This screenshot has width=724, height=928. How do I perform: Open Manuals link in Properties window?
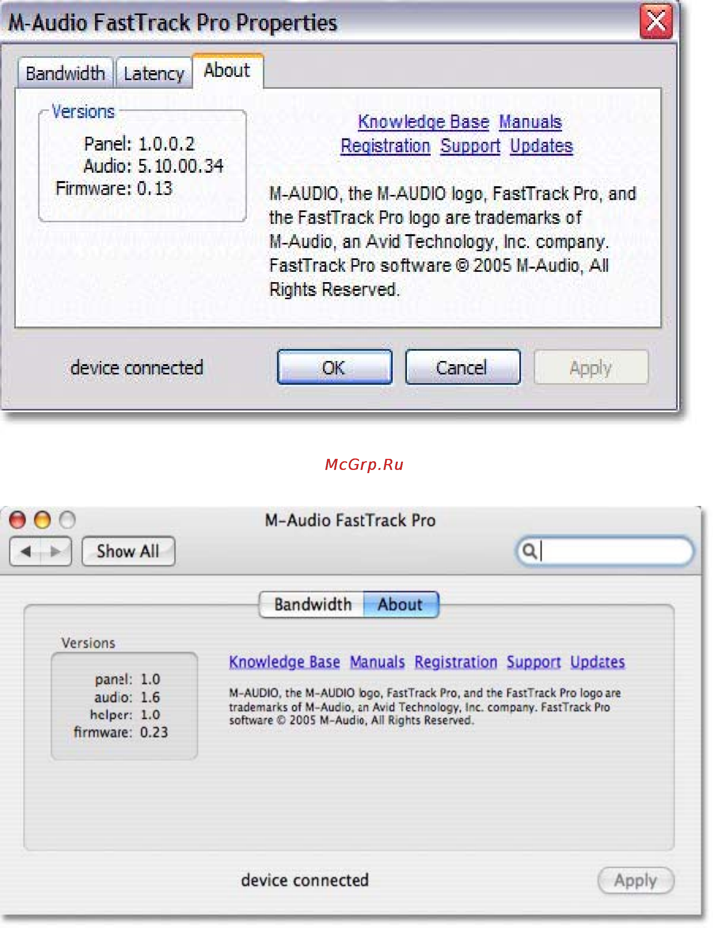(x=530, y=122)
